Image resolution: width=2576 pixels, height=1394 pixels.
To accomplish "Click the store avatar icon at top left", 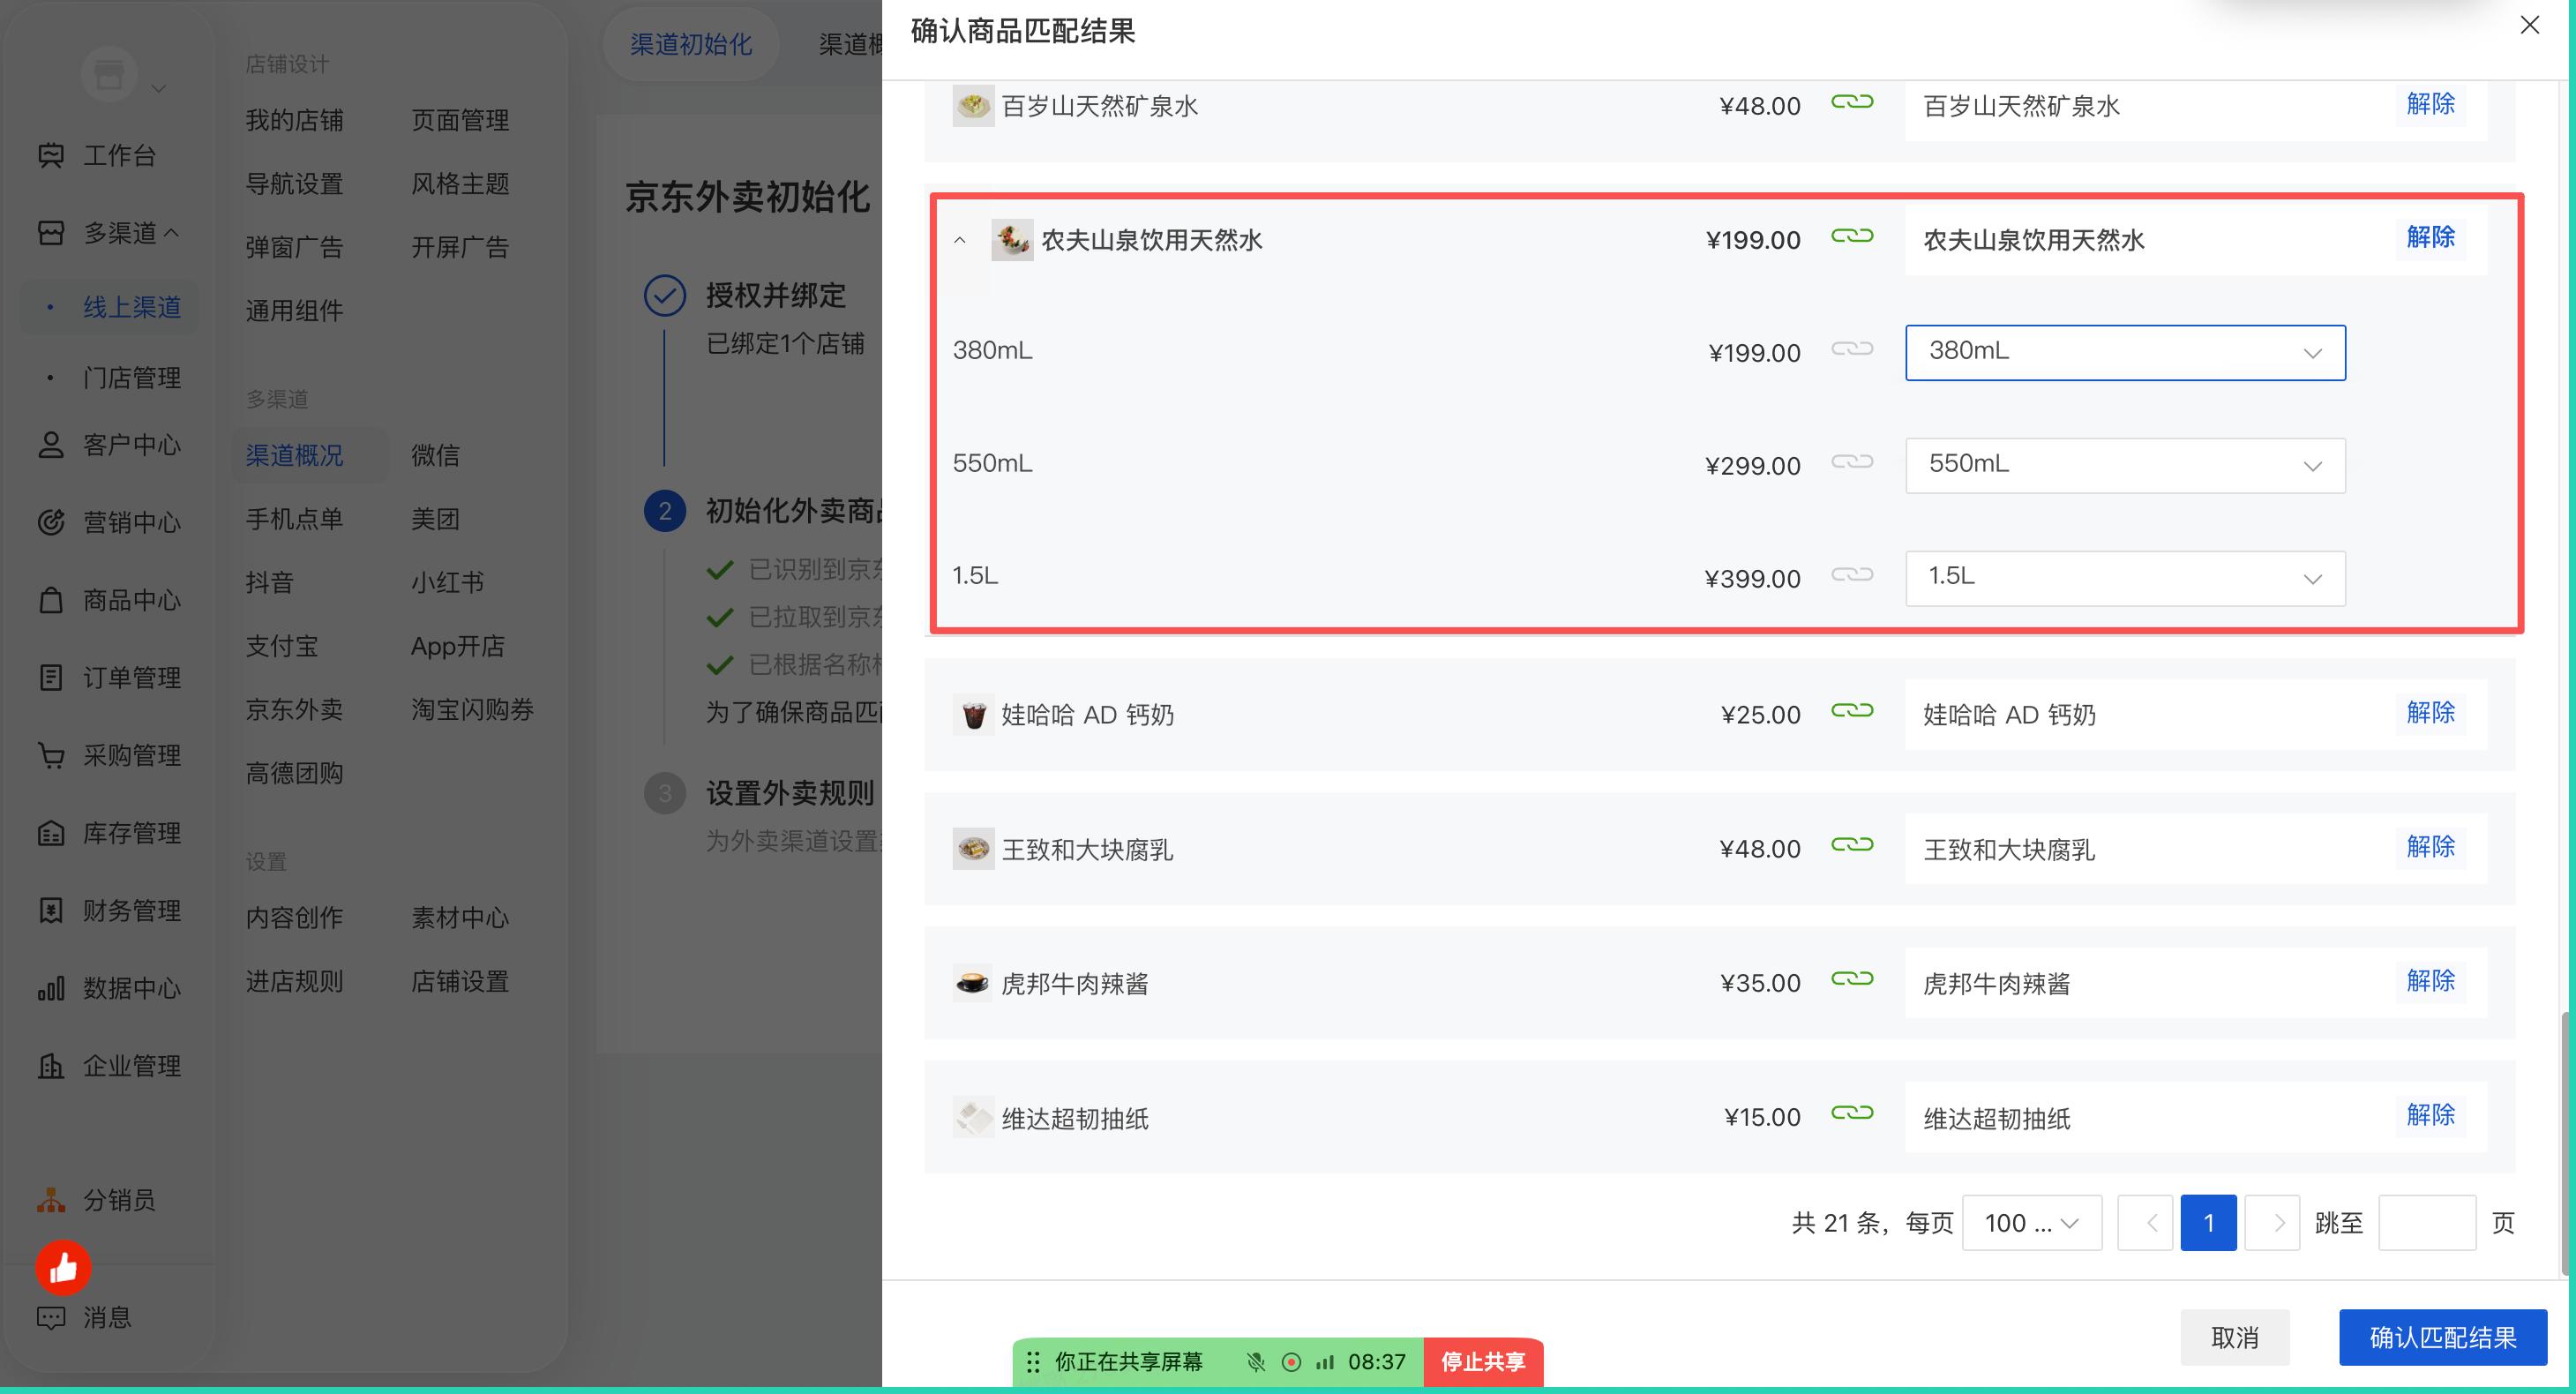I will click(108, 73).
